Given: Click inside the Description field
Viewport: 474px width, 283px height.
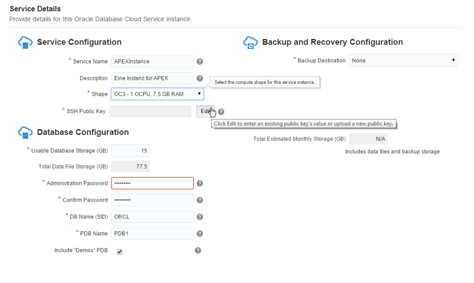Looking at the screenshot, I should coord(152,78).
